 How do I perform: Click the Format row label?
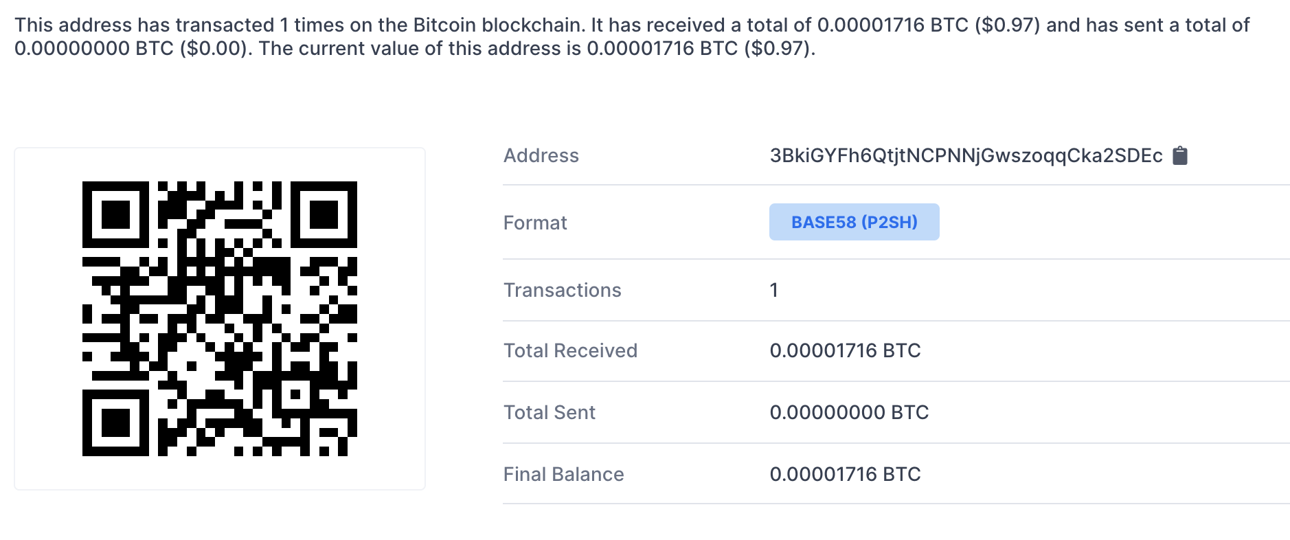(535, 223)
